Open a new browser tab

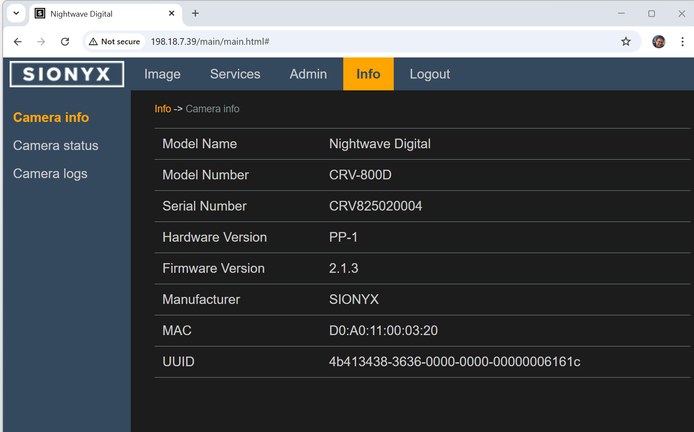pos(195,14)
